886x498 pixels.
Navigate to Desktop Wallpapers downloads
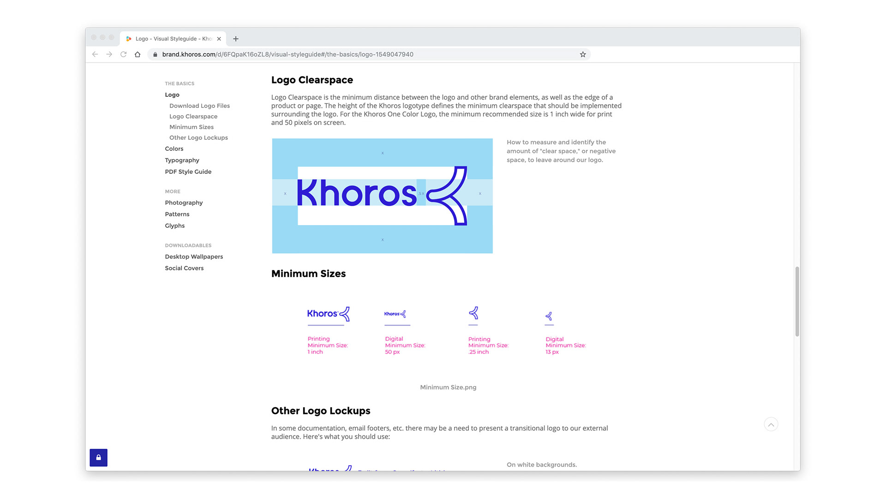[x=194, y=256]
